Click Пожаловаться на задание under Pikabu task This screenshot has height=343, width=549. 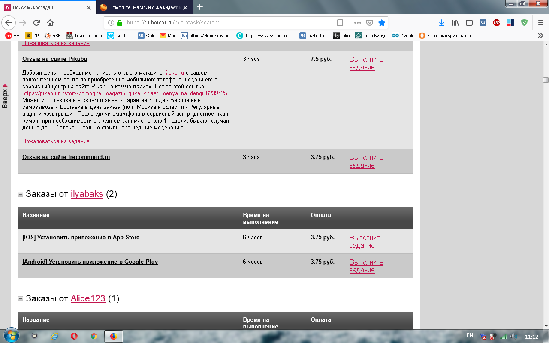(x=56, y=141)
